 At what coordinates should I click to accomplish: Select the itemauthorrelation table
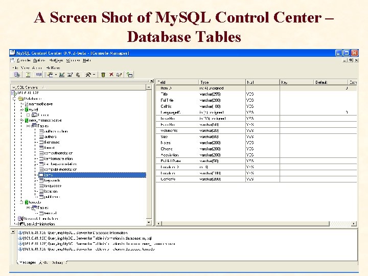pos(58,153)
